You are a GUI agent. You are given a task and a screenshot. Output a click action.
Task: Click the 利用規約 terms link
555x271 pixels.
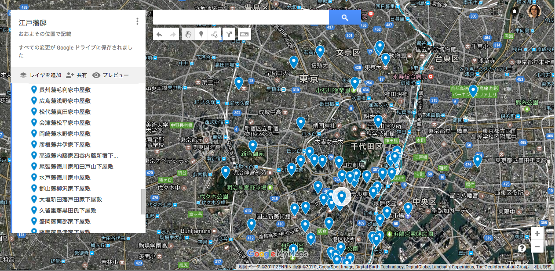(x=542, y=267)
